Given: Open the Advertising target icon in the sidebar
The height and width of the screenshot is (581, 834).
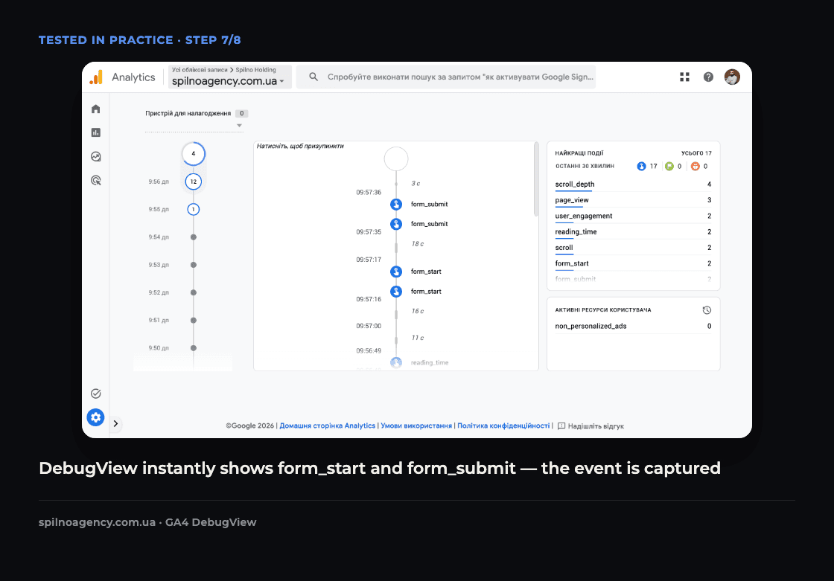Looking at the screenshot, I should tap(96, 180).
